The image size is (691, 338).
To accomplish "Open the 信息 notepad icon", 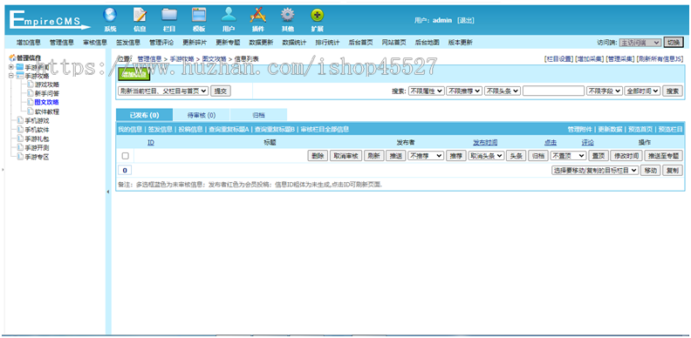I will (x=140, y=16).
